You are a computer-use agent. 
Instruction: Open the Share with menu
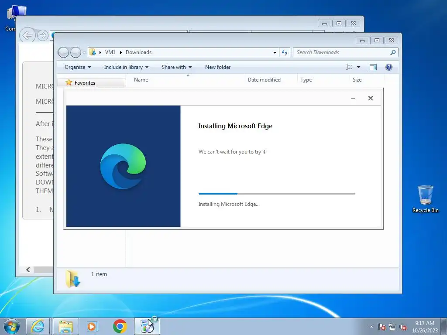(x=177, y=67)
